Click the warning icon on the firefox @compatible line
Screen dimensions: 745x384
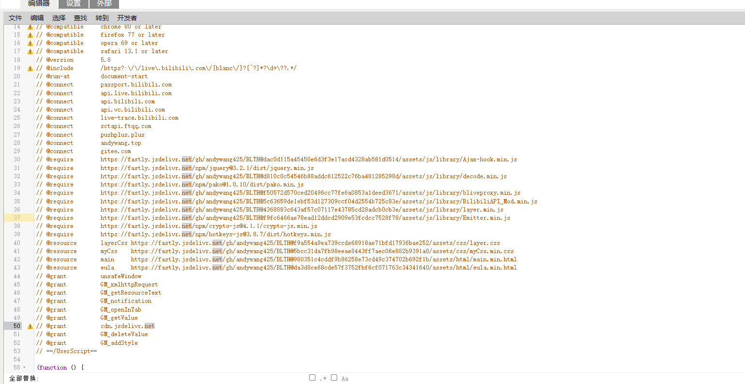click(x=30, y=34)
